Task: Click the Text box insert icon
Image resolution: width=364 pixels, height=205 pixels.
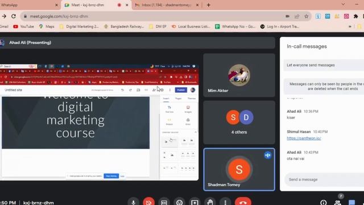Action: pos(169,109)
